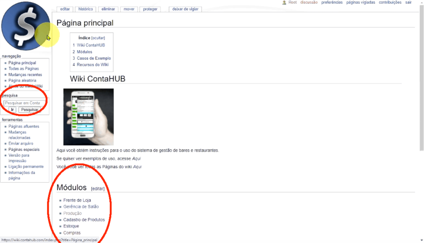424x243 pixels.
Task: Open Mudanças recentes
Action: coord(25,75)
